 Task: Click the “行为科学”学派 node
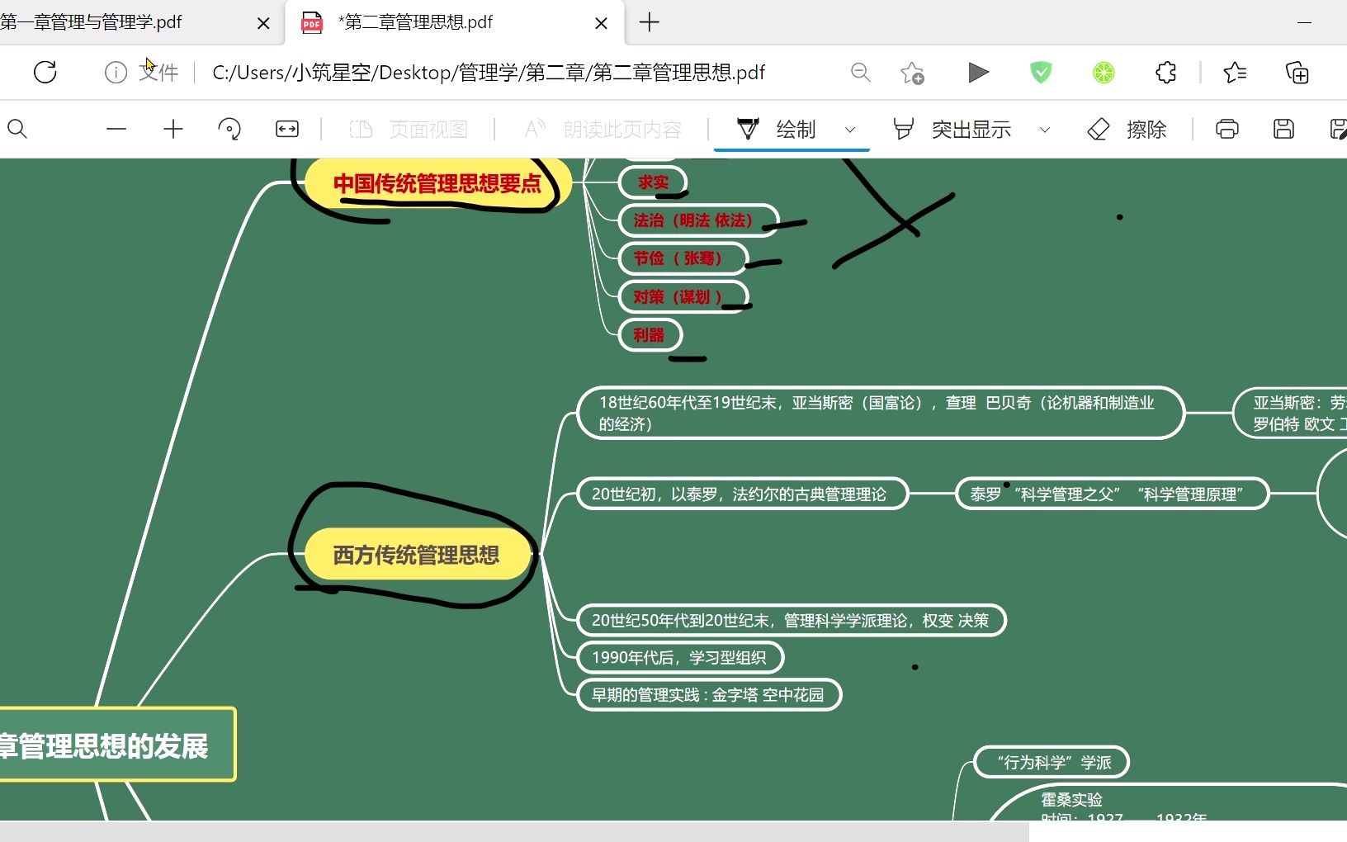[x=1051, y=762]
